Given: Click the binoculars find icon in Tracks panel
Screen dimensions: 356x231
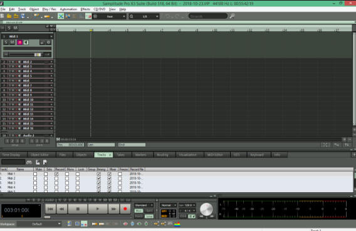Looking at the screenshot, I should [29, 162].
